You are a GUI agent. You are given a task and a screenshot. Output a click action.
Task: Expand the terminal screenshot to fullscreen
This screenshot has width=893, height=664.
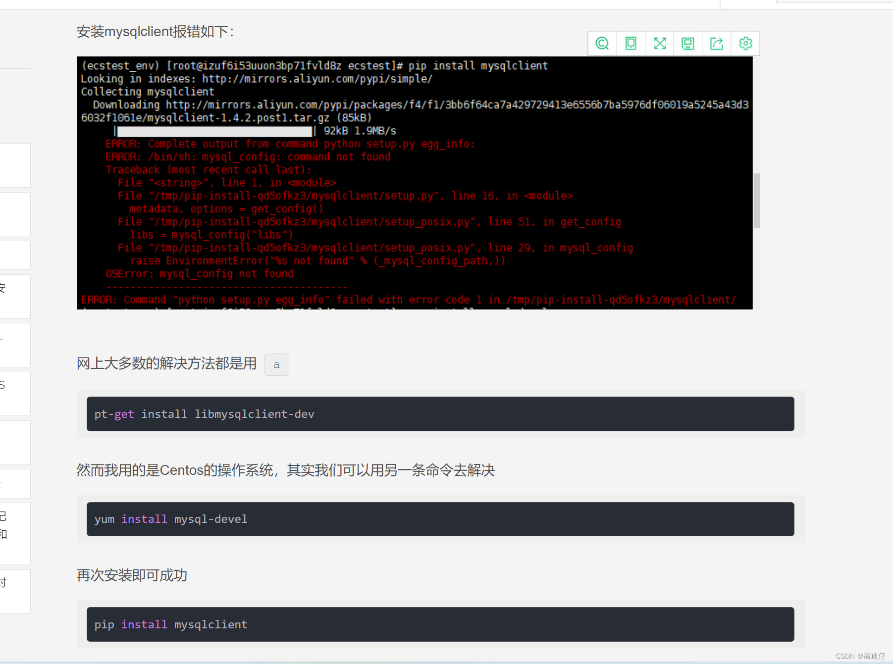click(x=659, y=43)
